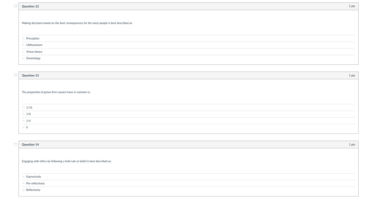Click the Question 14 header title
Image resolution: width=382 pixels, height=202 pixels.
pos(30,145)
